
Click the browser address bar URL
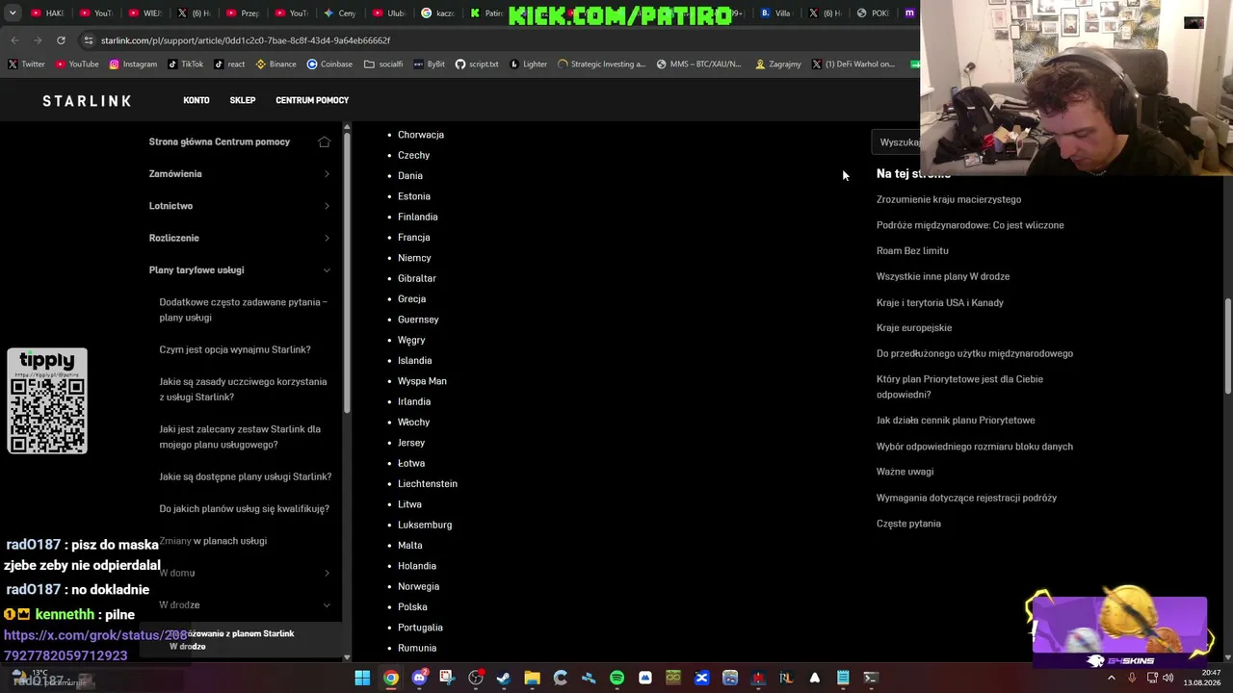pyautogui.click(x=246, y=40)
